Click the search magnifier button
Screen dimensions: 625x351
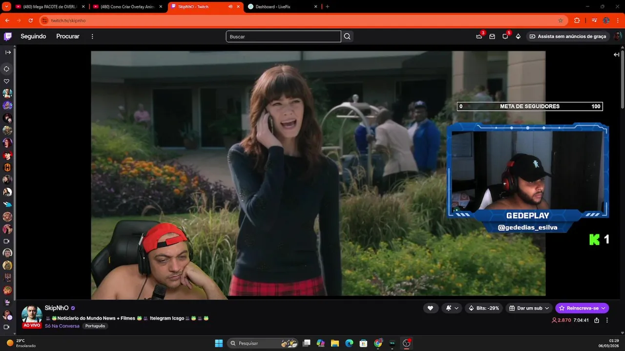pos(347,37)
